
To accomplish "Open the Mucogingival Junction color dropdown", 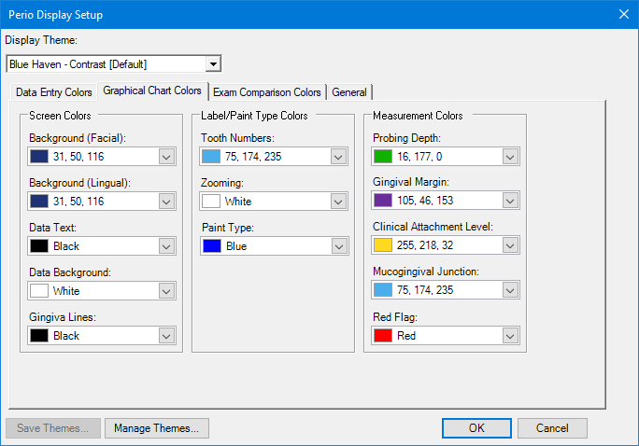I will pyautogui.click(x=509, y=291).
